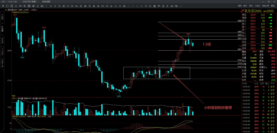Open the 资讯链 side tab
Screen dimensions: 277x133
point(3,40)
